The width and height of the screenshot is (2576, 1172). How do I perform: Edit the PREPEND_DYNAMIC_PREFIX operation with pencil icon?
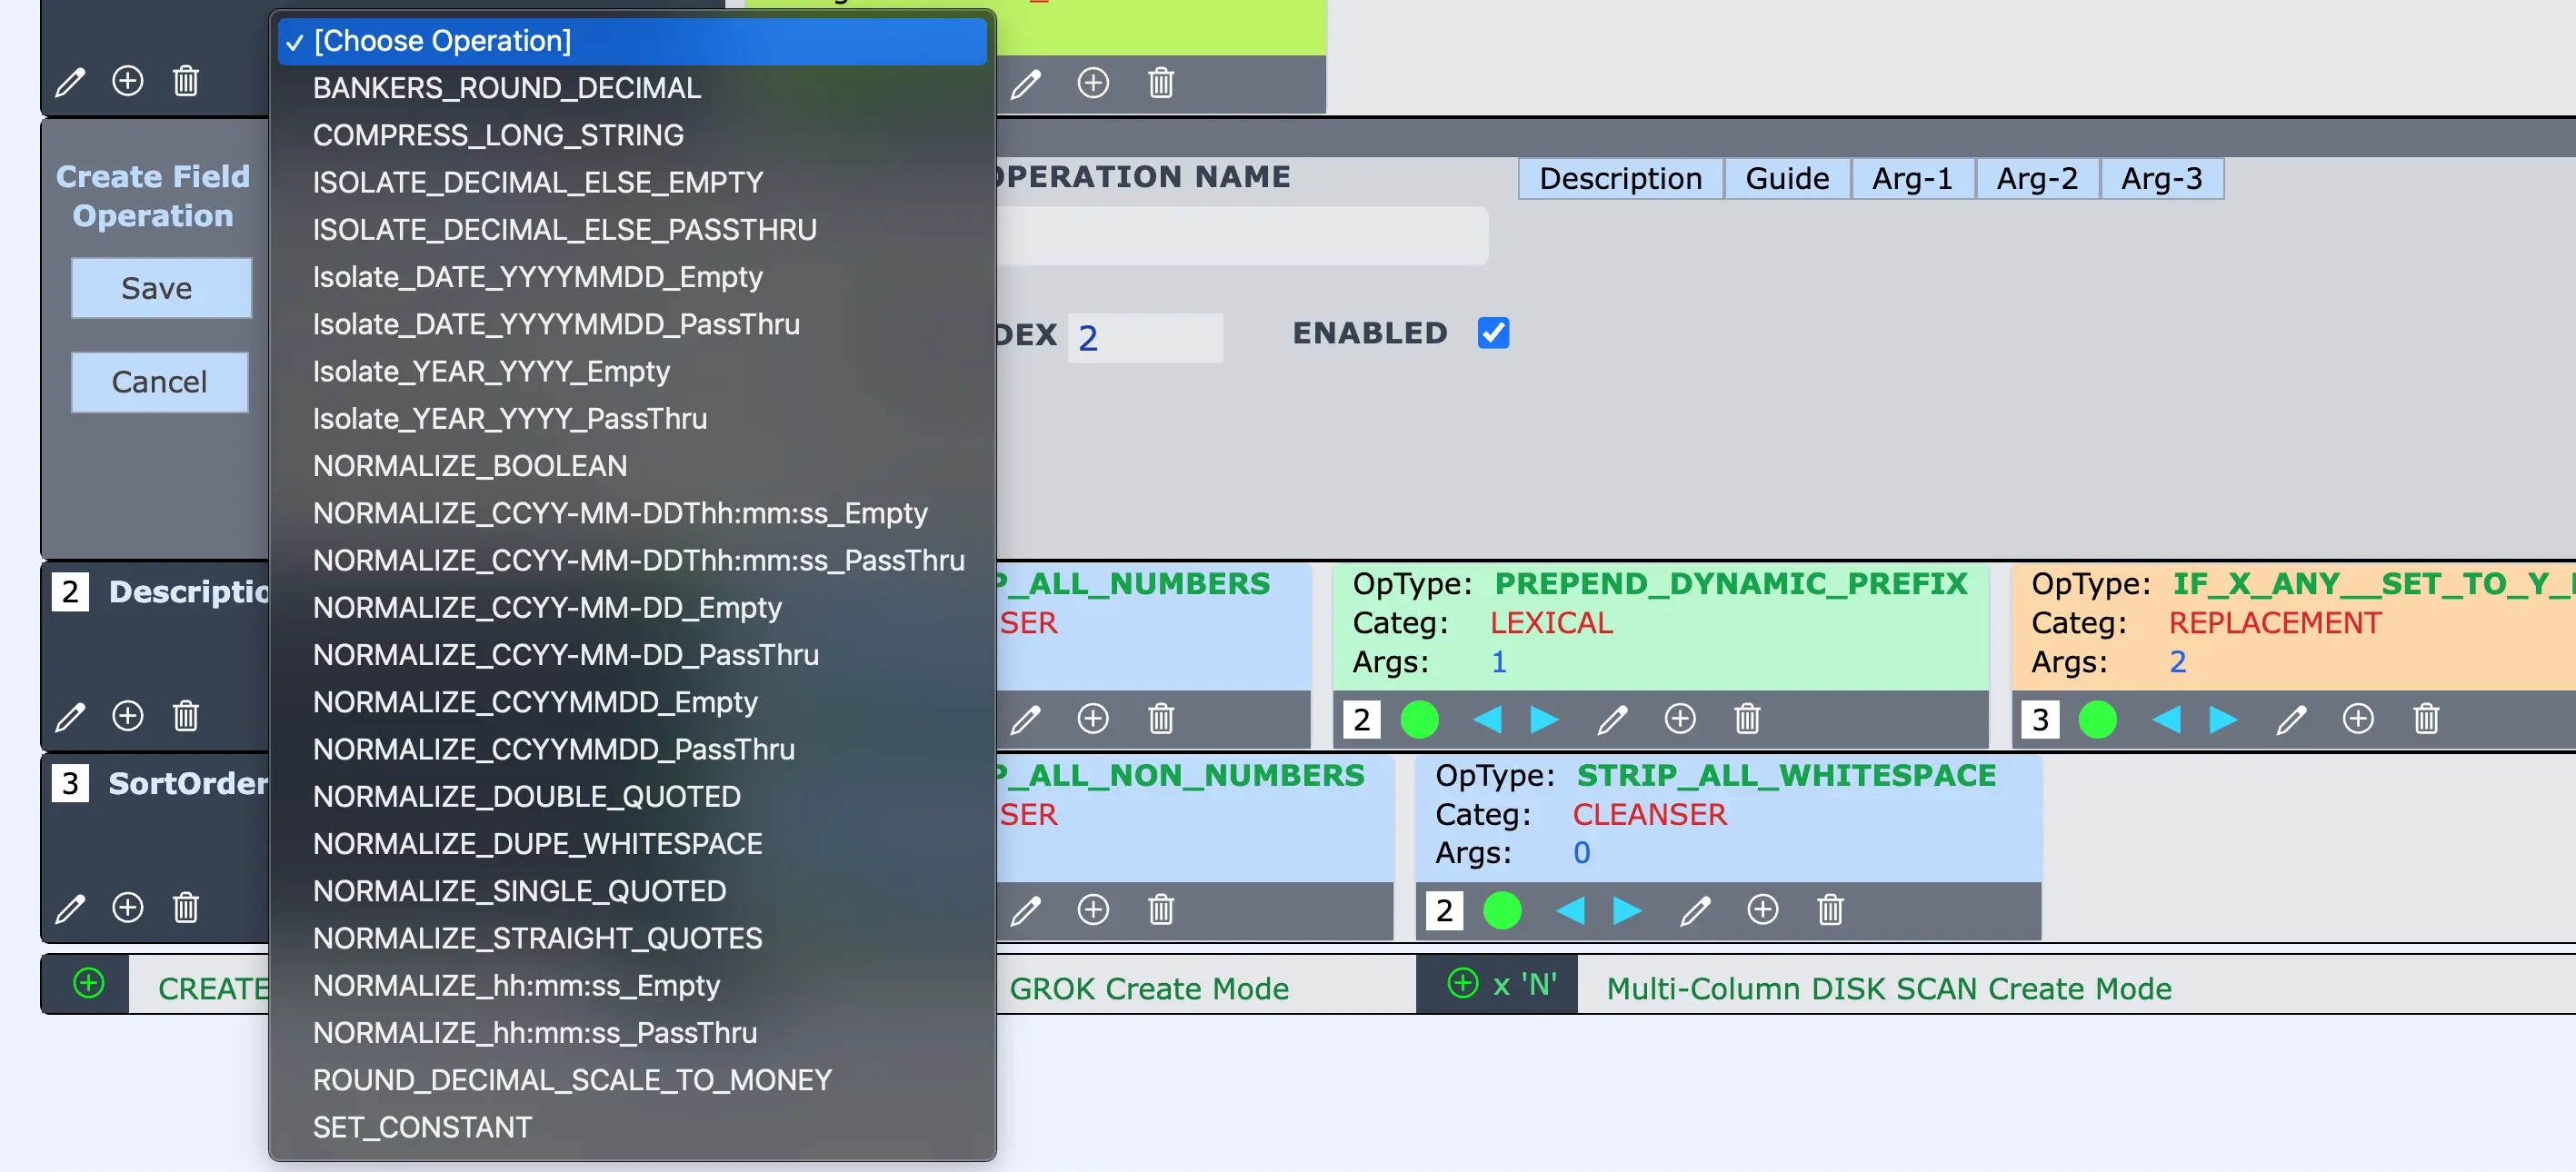(x=1612, y=719)
